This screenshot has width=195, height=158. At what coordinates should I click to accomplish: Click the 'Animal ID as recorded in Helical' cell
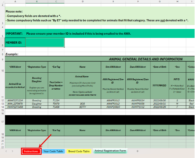pyautogui.click(x=15, y=85)
